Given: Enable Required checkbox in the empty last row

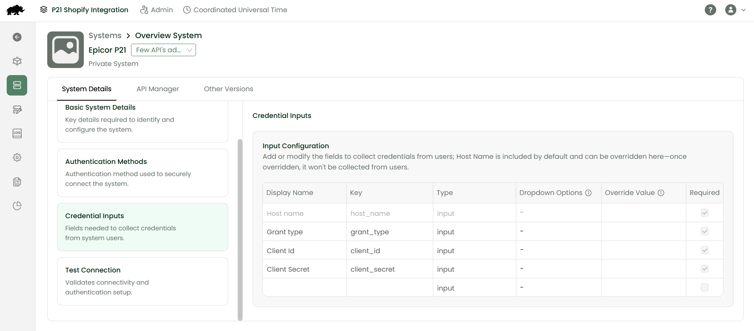Looking at the screenshot, I should (x=704, y=287).
